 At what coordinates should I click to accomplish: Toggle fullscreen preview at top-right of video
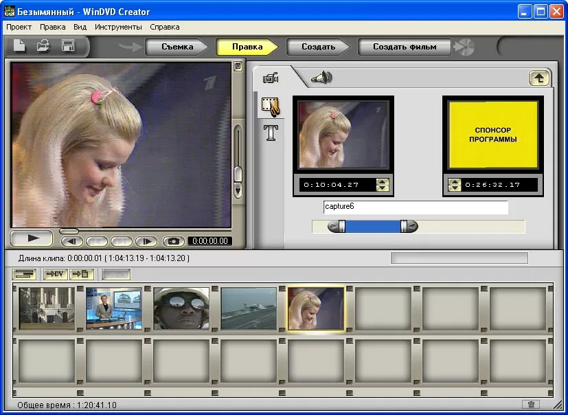coord(238,67)
